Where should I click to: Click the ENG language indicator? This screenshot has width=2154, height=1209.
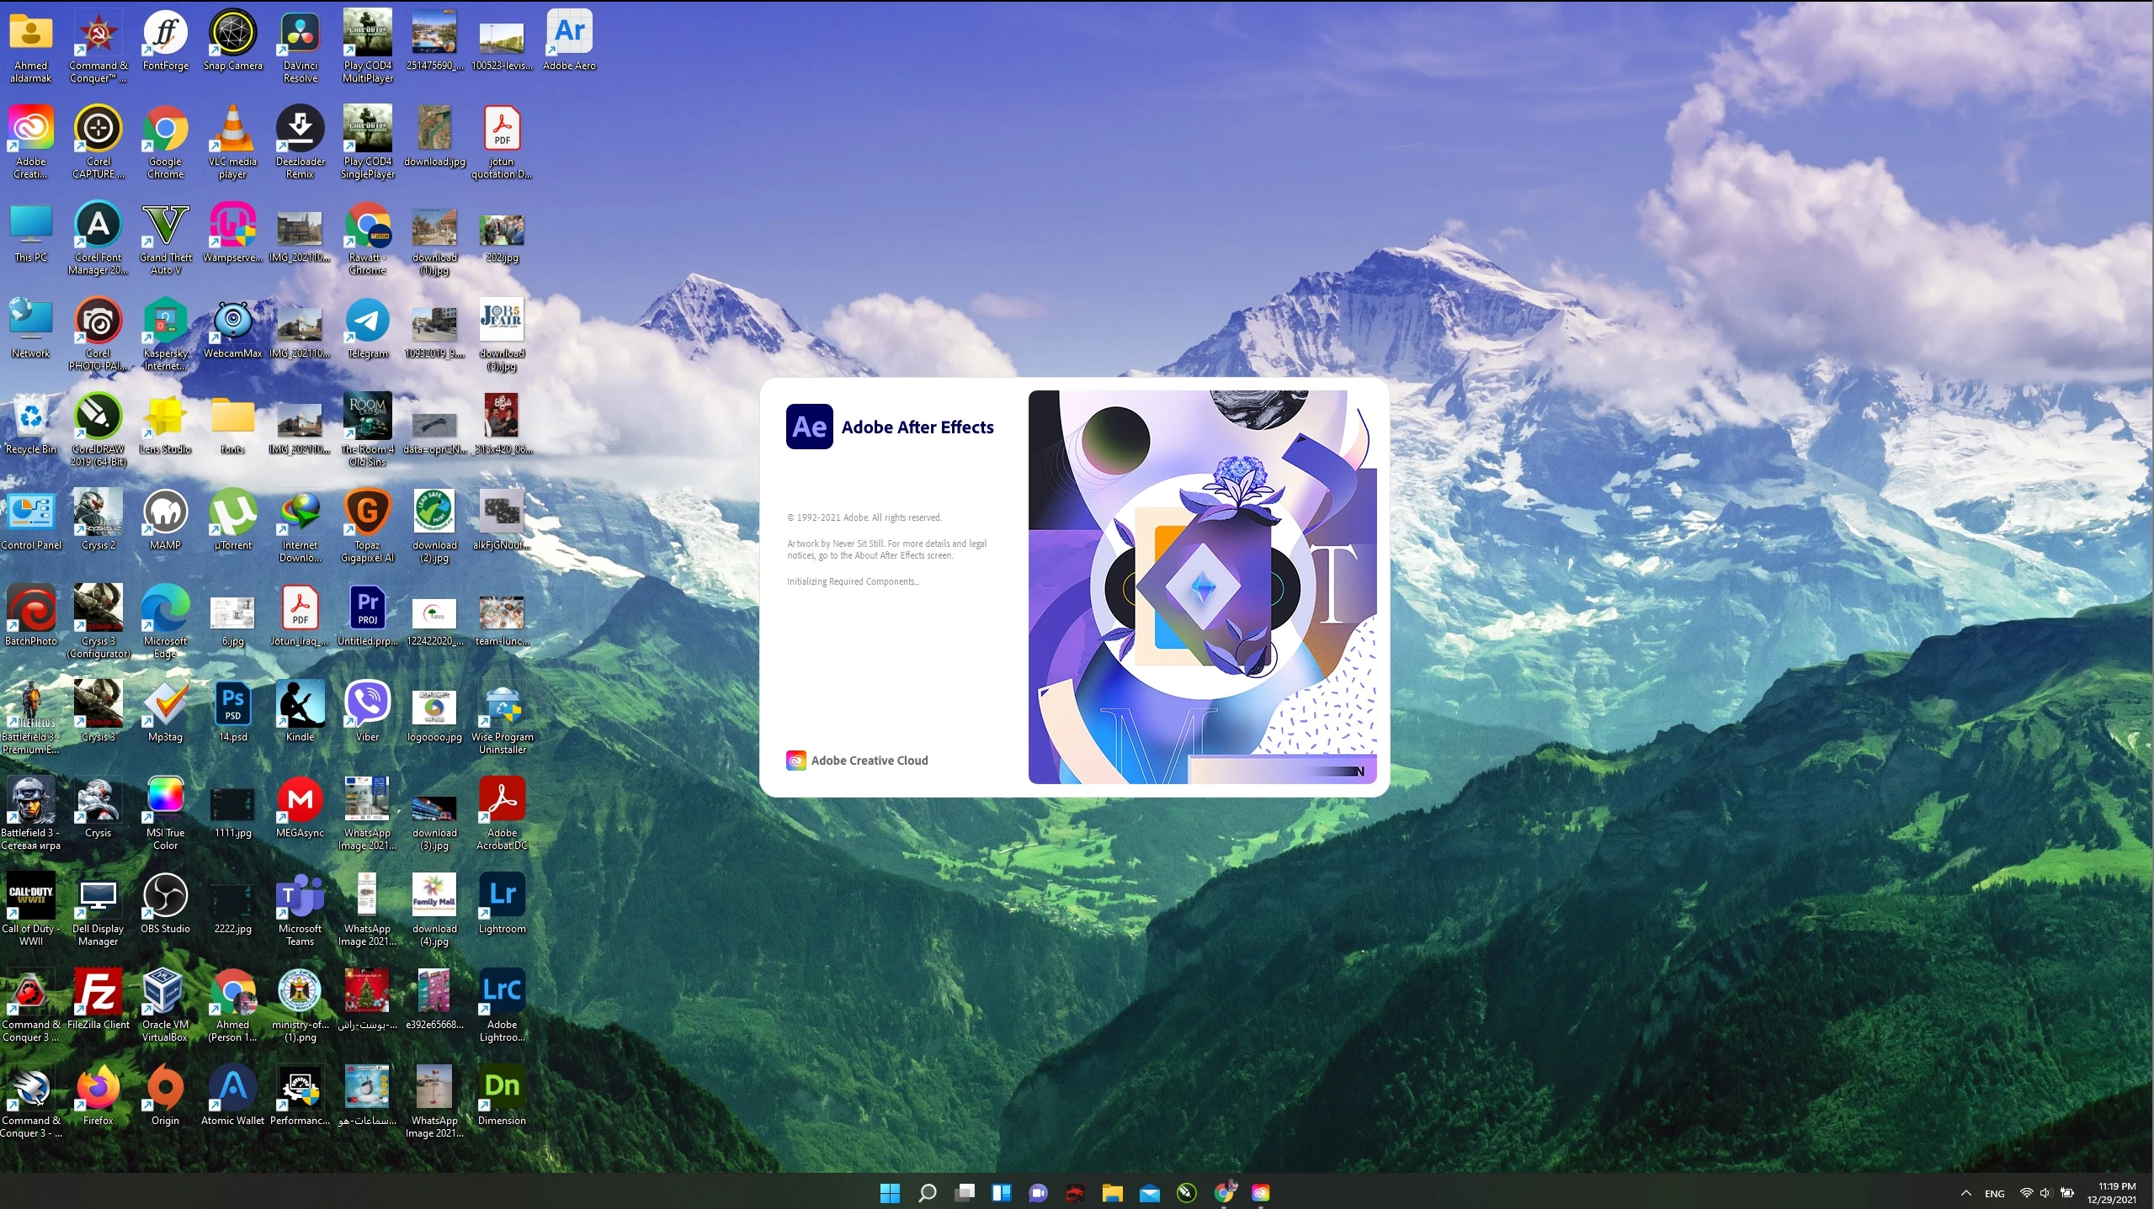pos(1994,1193)
